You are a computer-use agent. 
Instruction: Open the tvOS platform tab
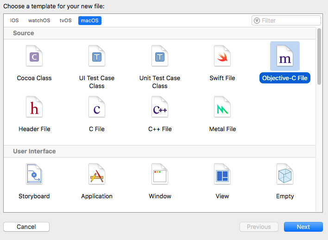65,20
